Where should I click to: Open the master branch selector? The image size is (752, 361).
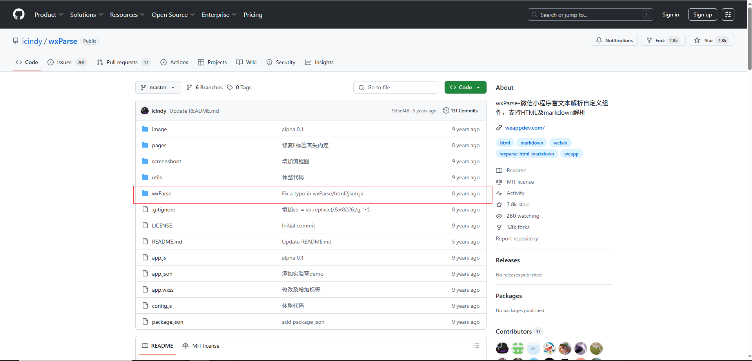pos(158,87)
